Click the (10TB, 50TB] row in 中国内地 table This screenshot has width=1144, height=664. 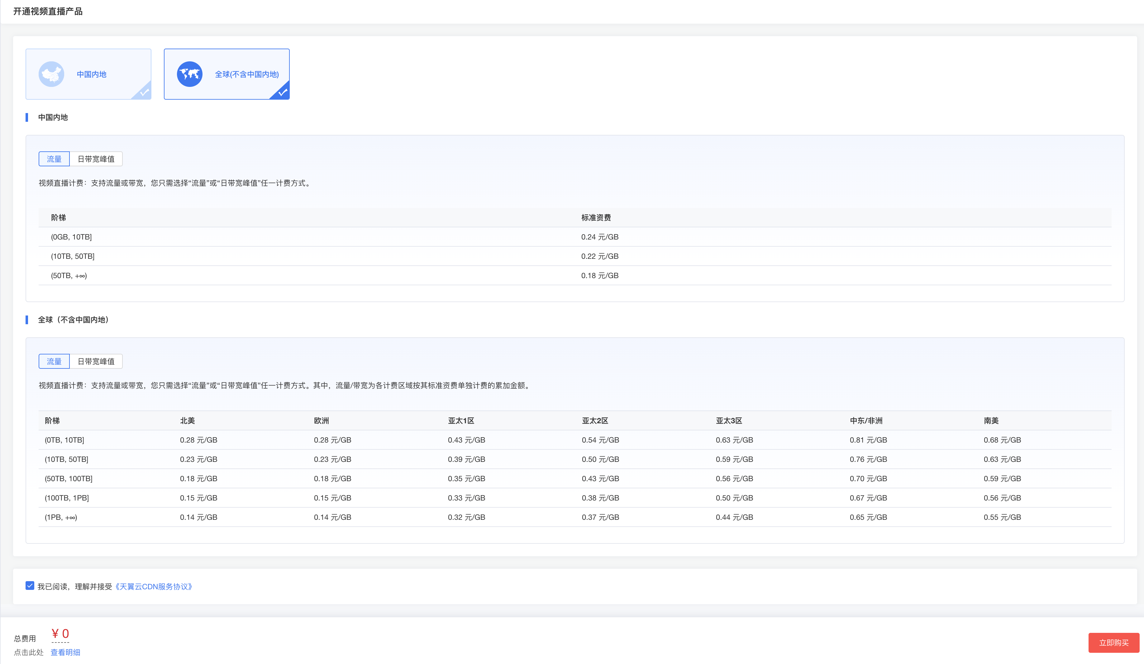click(x=575, y=256)
